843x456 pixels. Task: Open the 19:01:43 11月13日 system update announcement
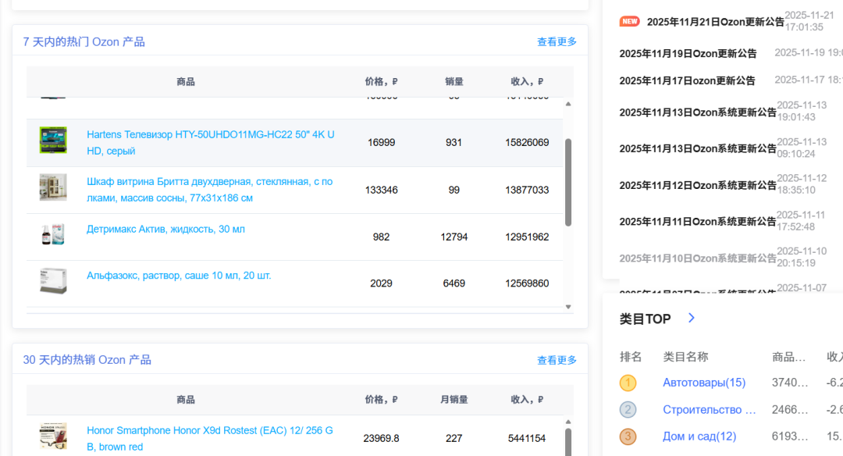coord(698,112)
